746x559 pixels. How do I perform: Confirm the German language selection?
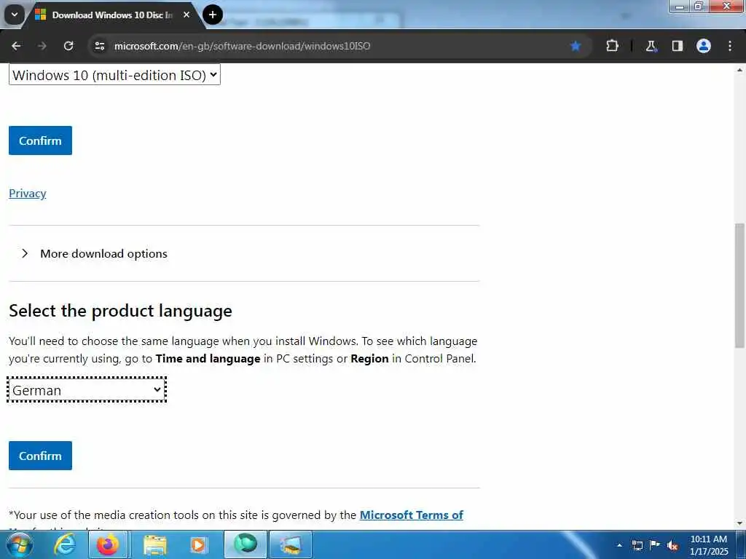point(41,456)
